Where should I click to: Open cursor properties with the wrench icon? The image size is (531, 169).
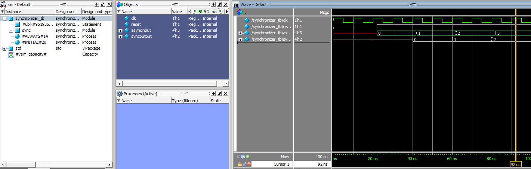(244, 164)
